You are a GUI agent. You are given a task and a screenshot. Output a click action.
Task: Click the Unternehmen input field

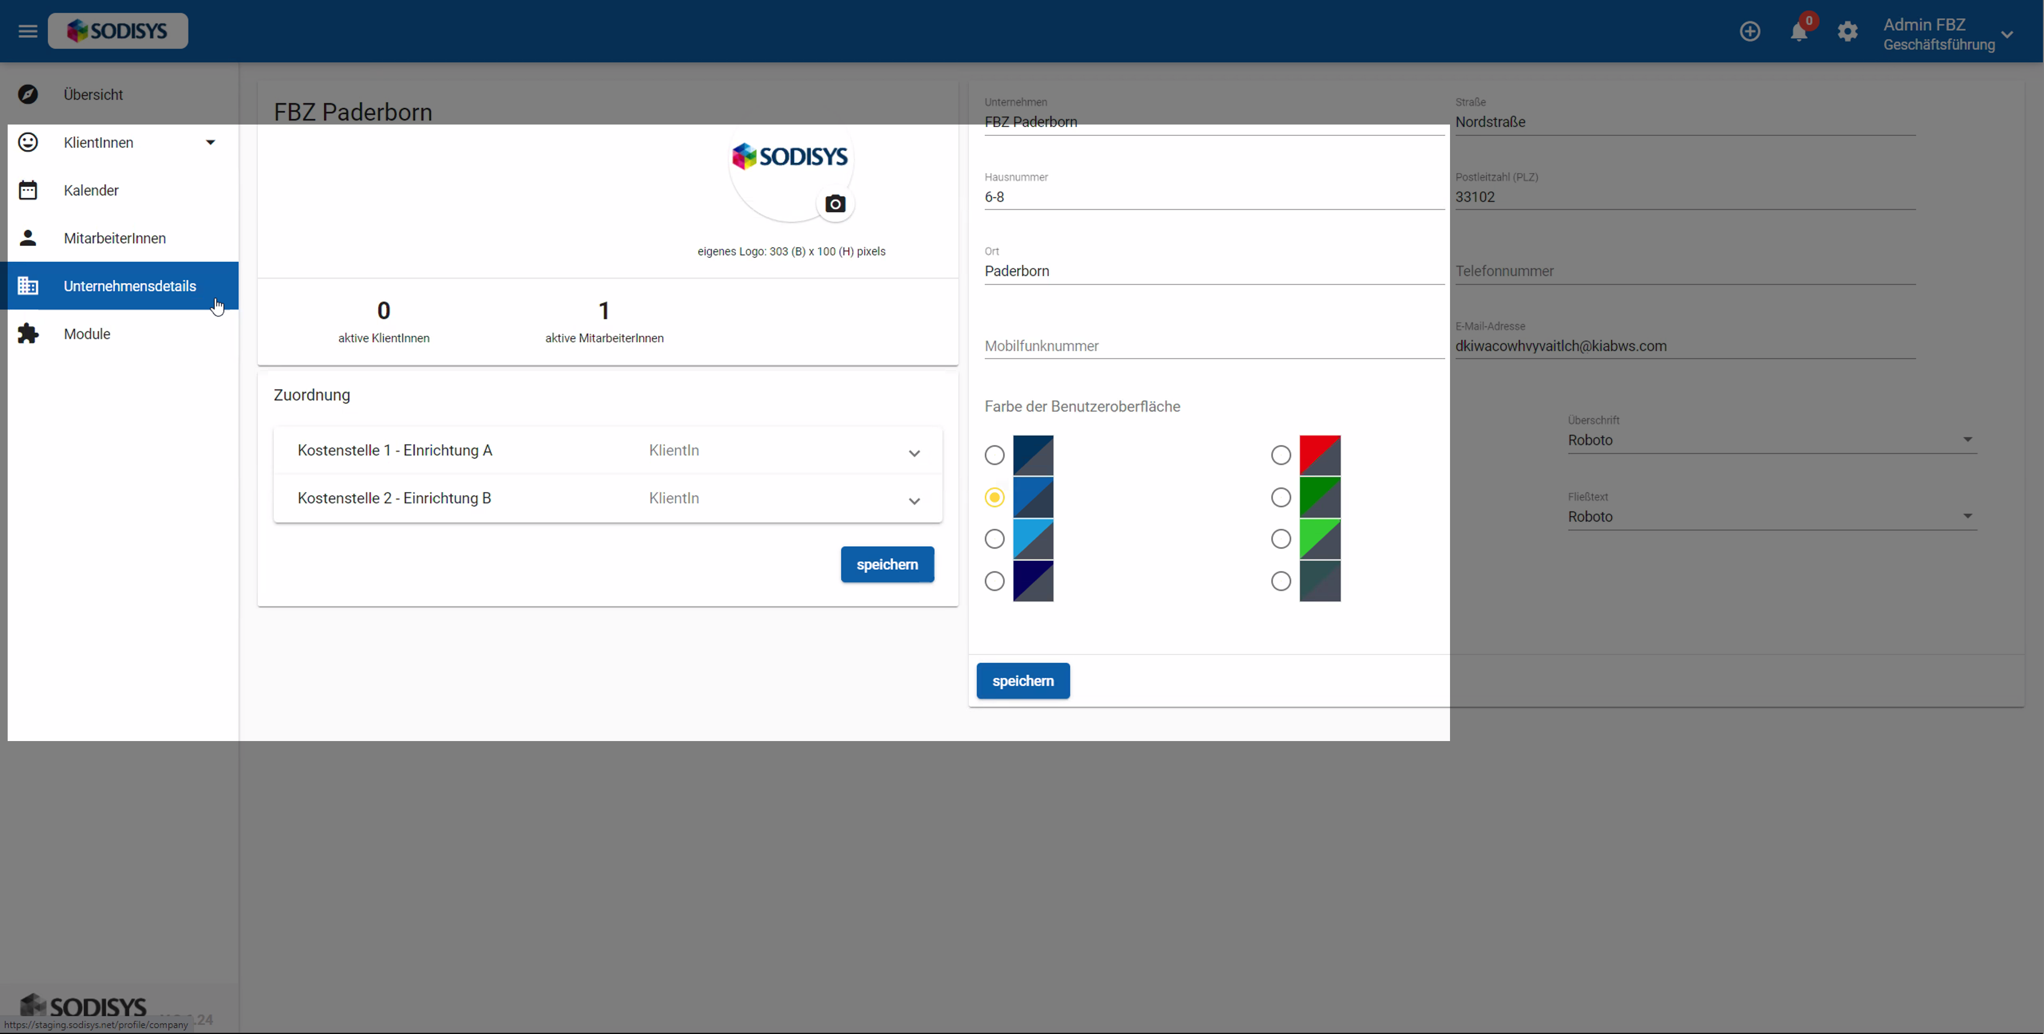1214,122
